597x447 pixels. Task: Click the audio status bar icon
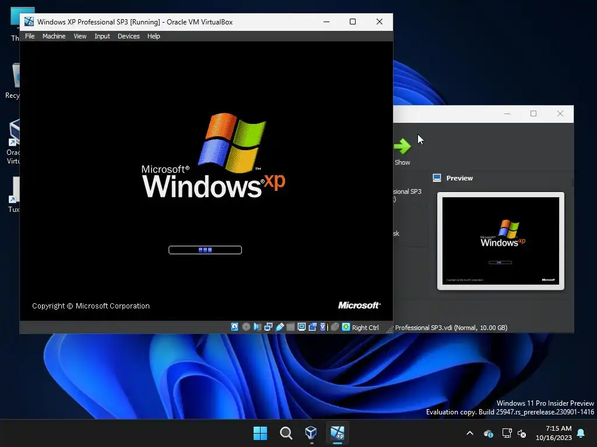tap(257, 327)
